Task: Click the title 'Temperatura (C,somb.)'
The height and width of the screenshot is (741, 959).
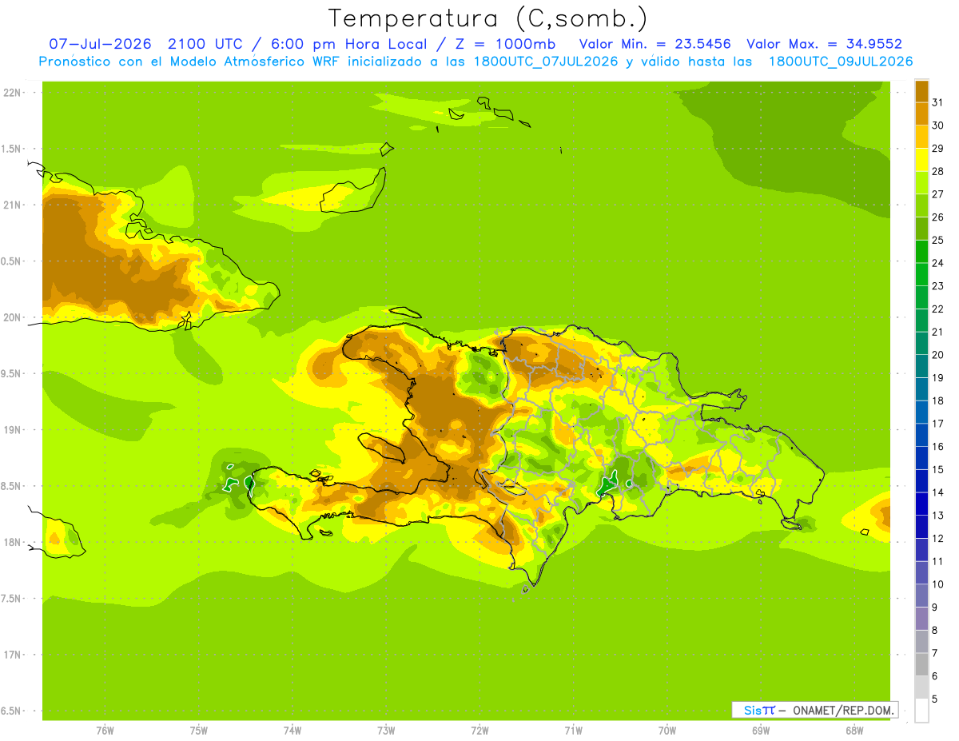Action: [x=488, y=19]
